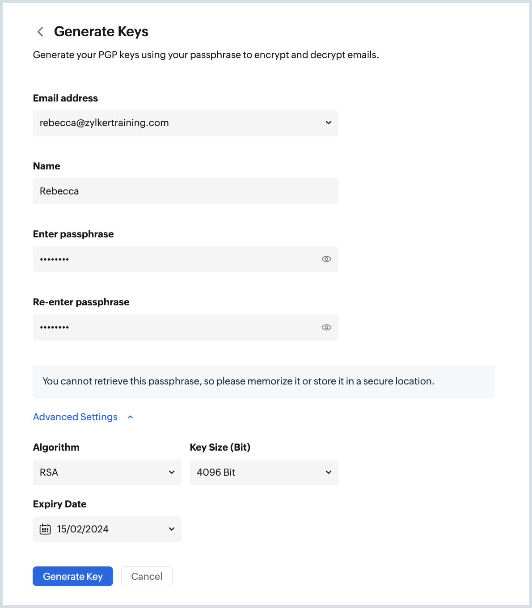Click the Expiry Date dropdown chevron arrow

pos(172,529)
